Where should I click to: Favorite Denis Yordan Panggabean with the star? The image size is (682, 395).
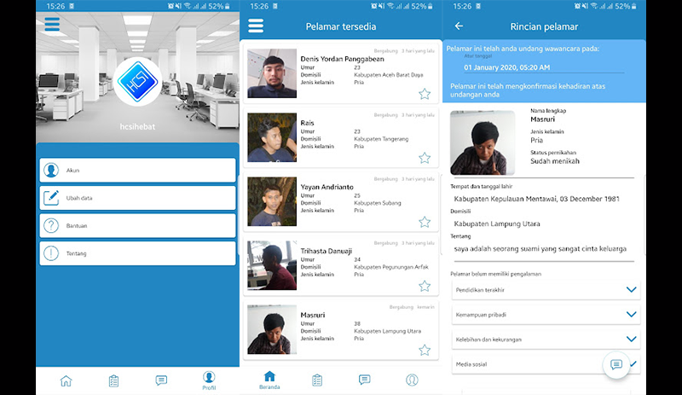(x=425, y=94)
